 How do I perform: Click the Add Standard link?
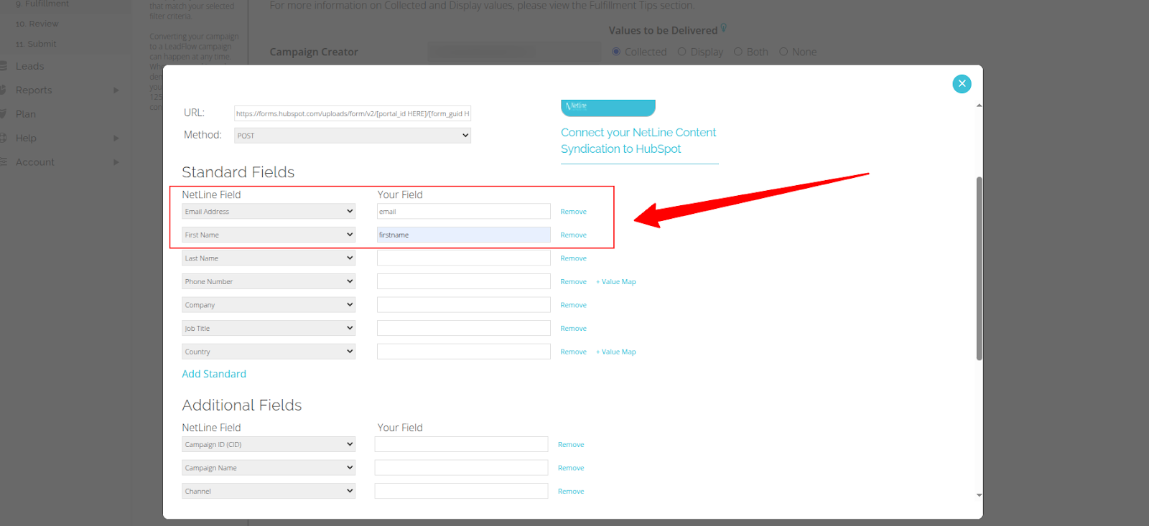pyautogui.click(x=214, y=374)
